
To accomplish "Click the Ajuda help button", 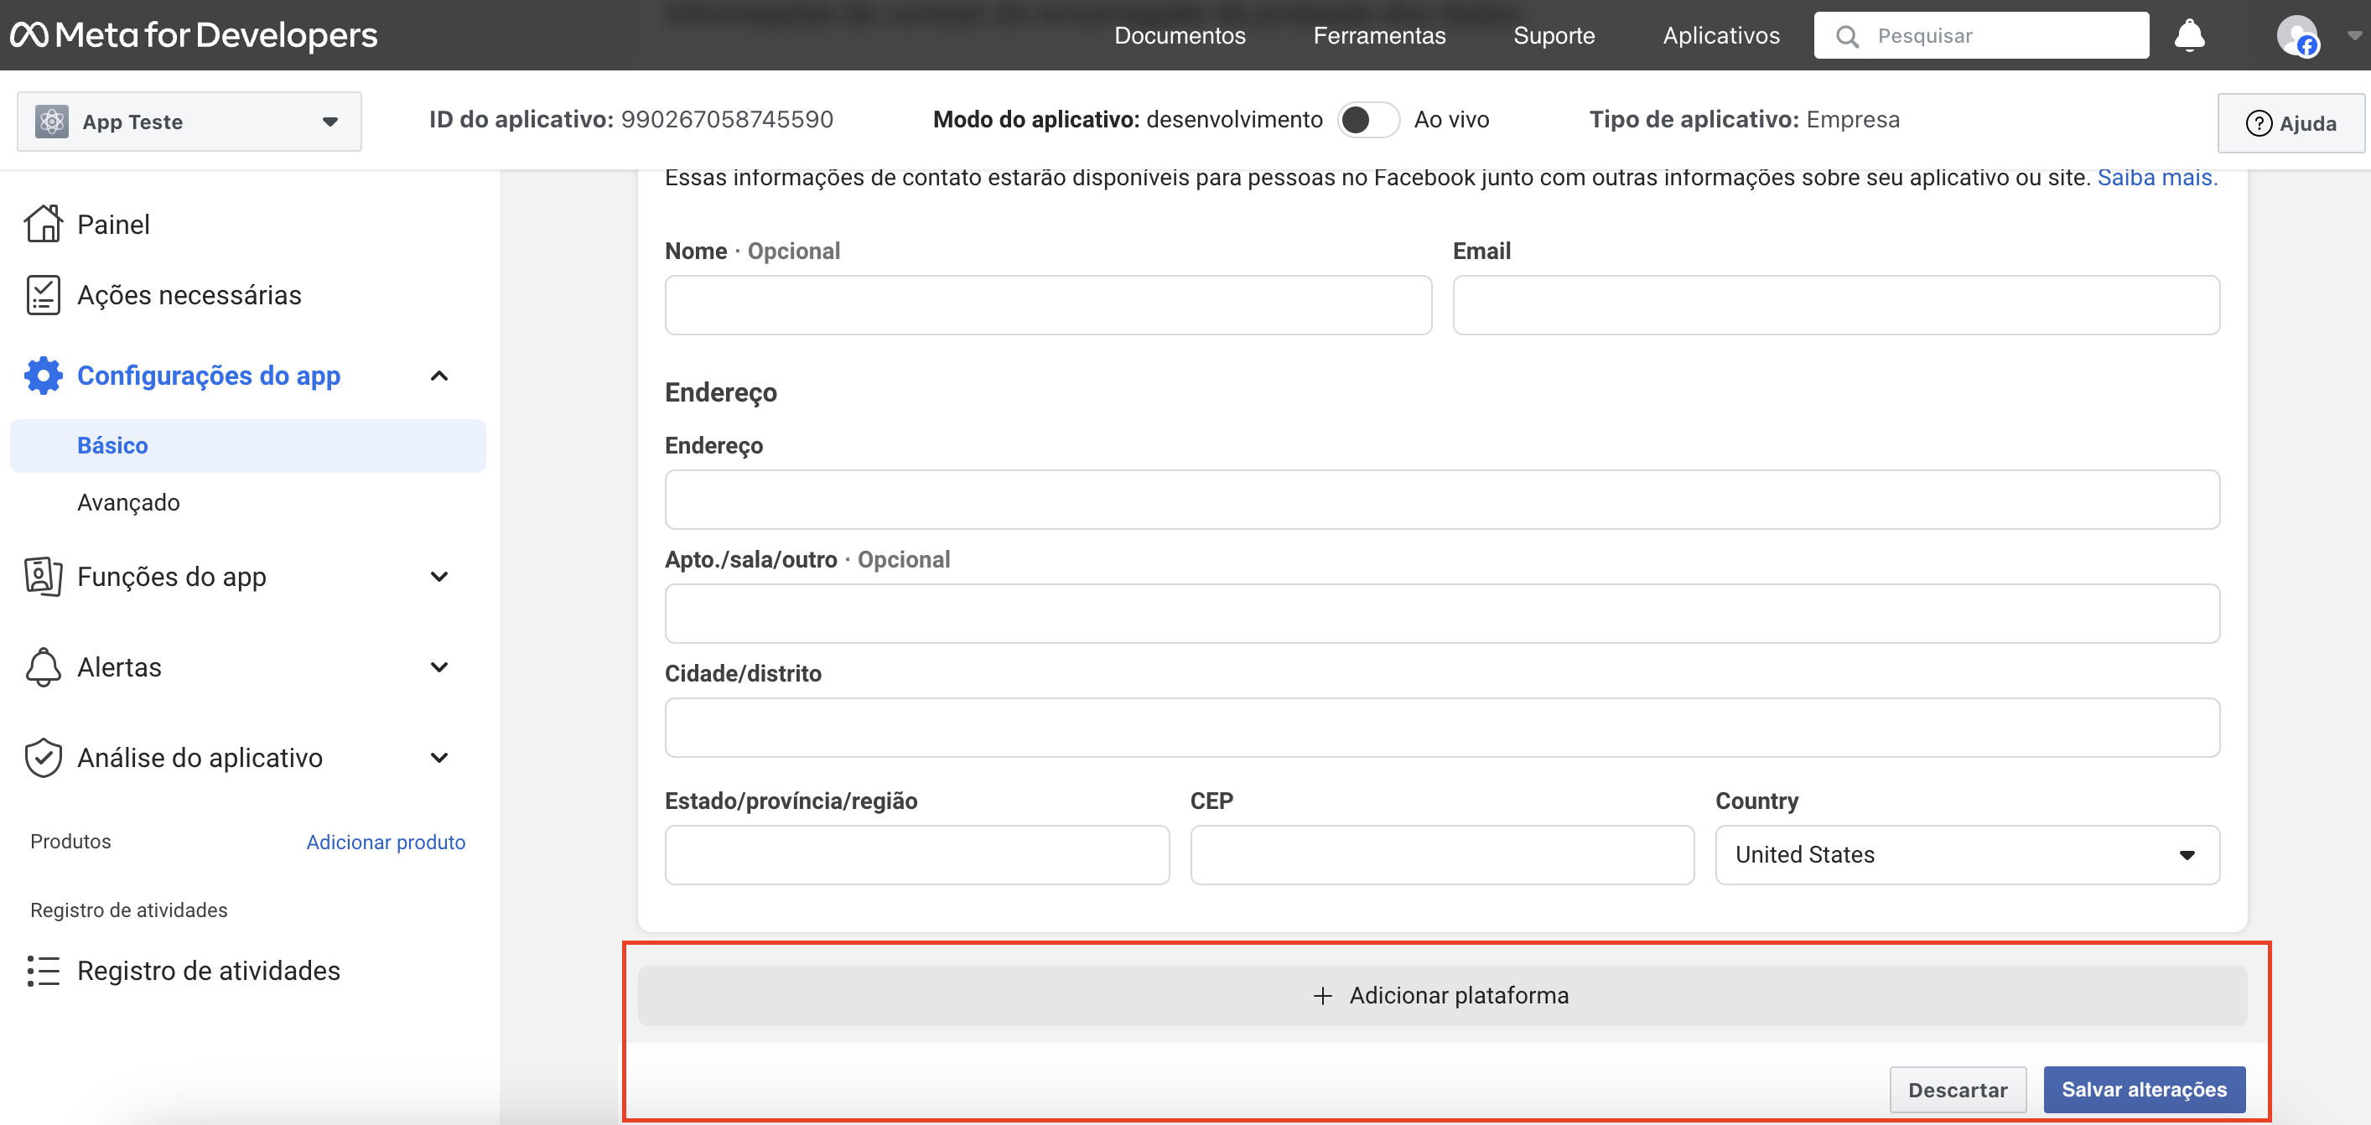I will (2290, 122).
